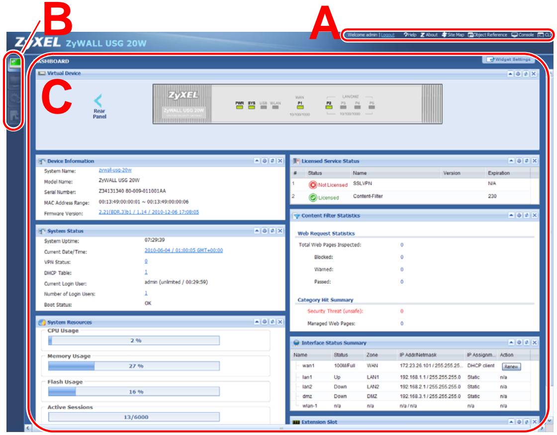Open the CLI item
Screen dimensions: 557x435
click(x=545, y=35)
